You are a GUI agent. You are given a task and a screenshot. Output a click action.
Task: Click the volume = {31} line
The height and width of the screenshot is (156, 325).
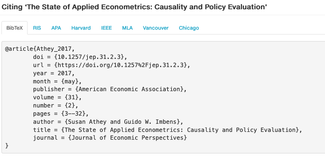57,97
